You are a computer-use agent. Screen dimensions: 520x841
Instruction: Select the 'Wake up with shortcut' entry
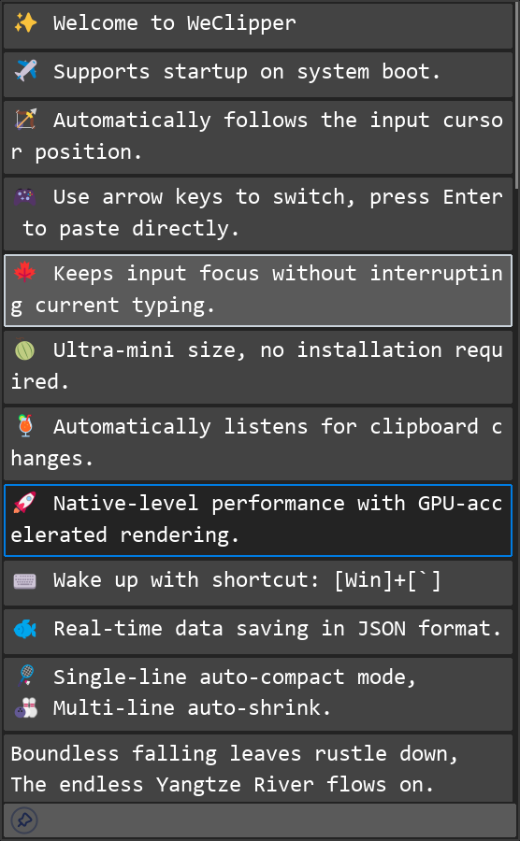258,583
